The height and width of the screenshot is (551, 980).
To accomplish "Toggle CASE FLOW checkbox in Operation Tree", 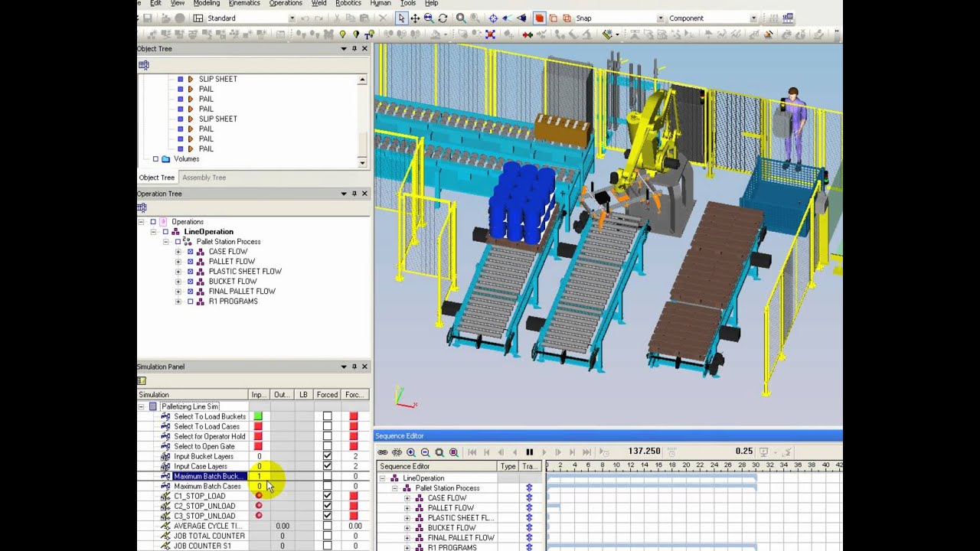I will 191,251.
